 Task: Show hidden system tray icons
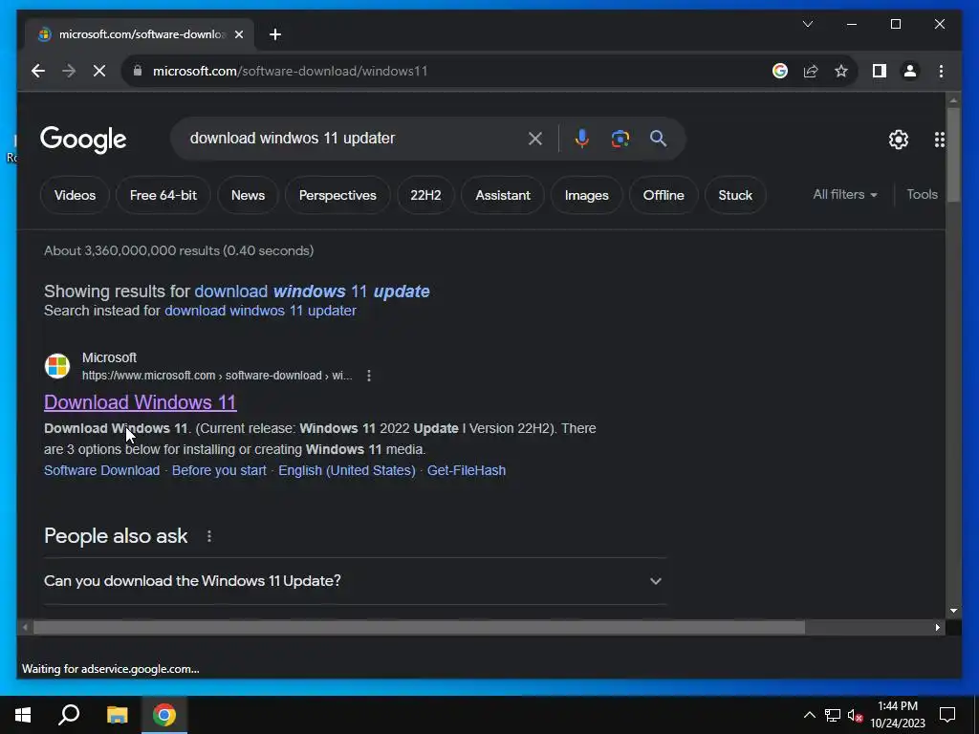tap(809, 715)
